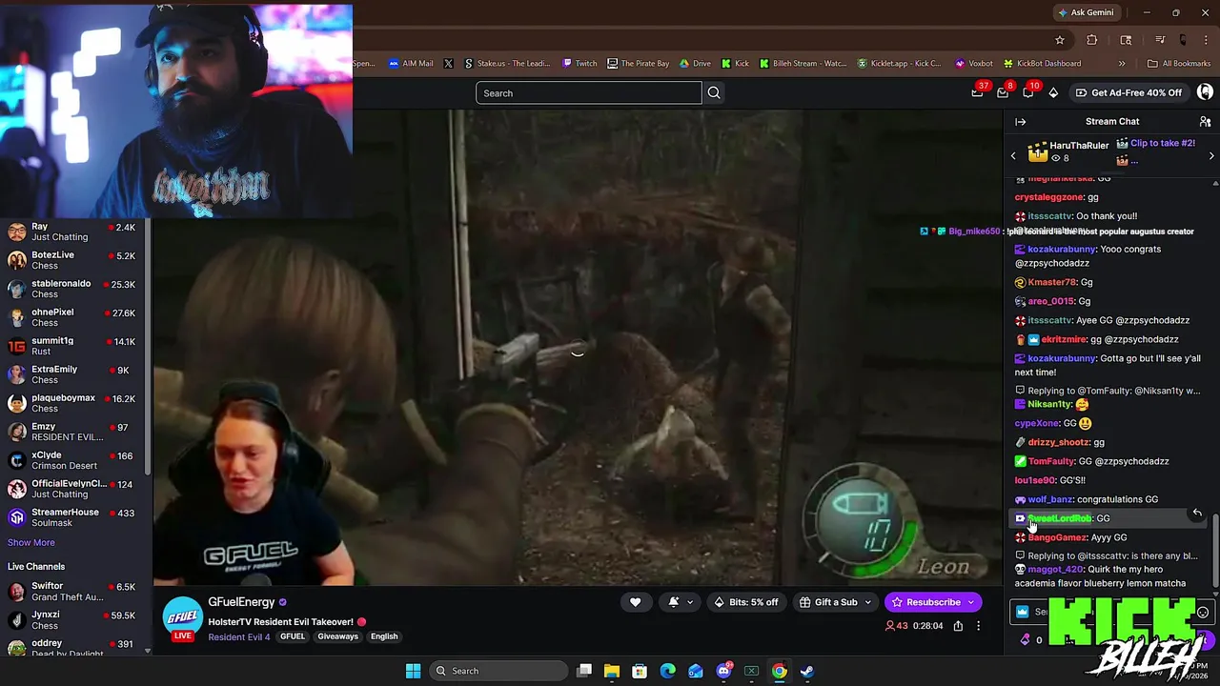The height and width of the screenshot is (686, 1220).
Task: Open Steam from the taskbar
Action: pos(806,671)
